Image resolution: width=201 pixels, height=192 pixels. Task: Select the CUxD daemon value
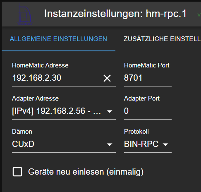click(23, 144)
